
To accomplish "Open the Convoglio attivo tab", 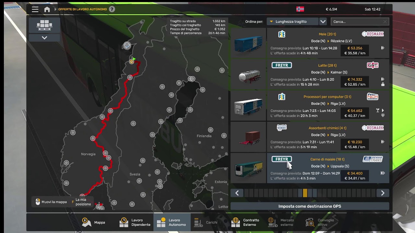I will tap(320, 222).
